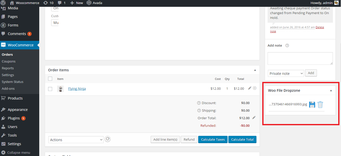
Task: Click Calculate Total button
Action: tap(242, 139)
